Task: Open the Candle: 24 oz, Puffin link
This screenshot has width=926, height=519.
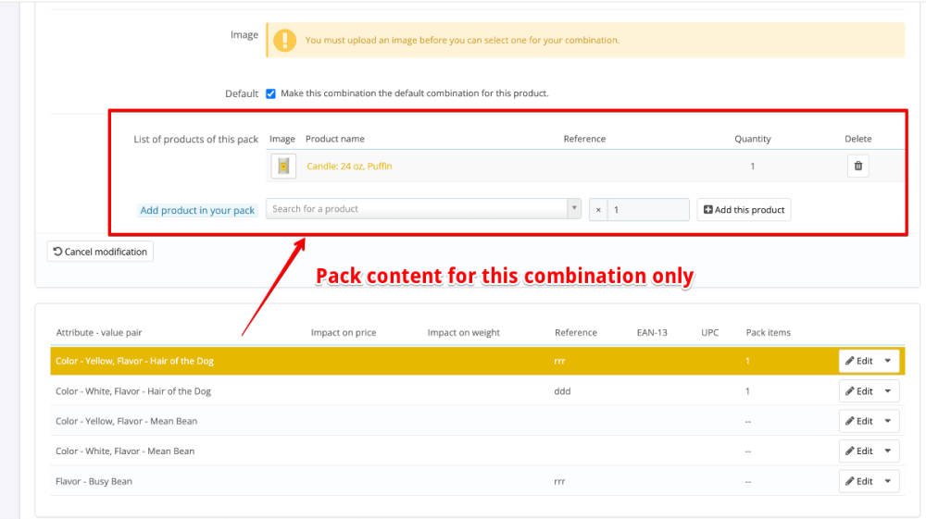Action: point(349,167)
